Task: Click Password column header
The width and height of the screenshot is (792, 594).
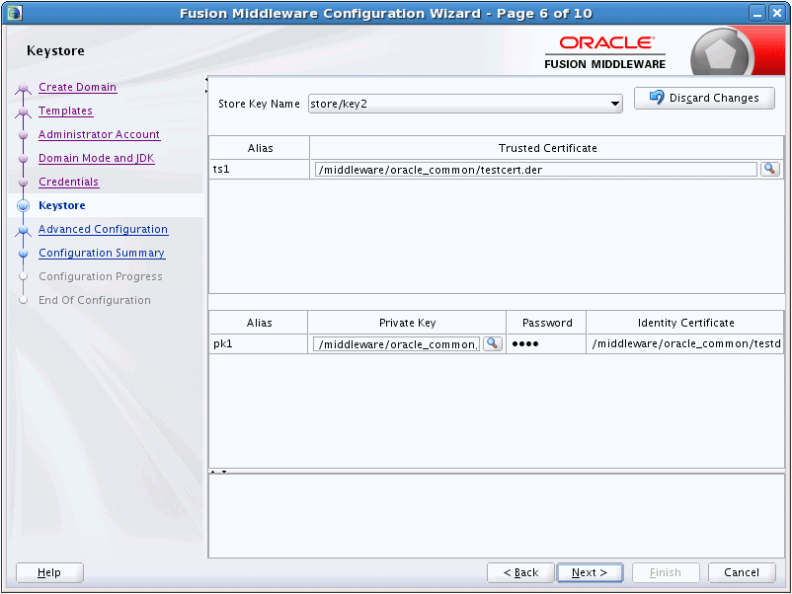Action: [x=546, y=323]
